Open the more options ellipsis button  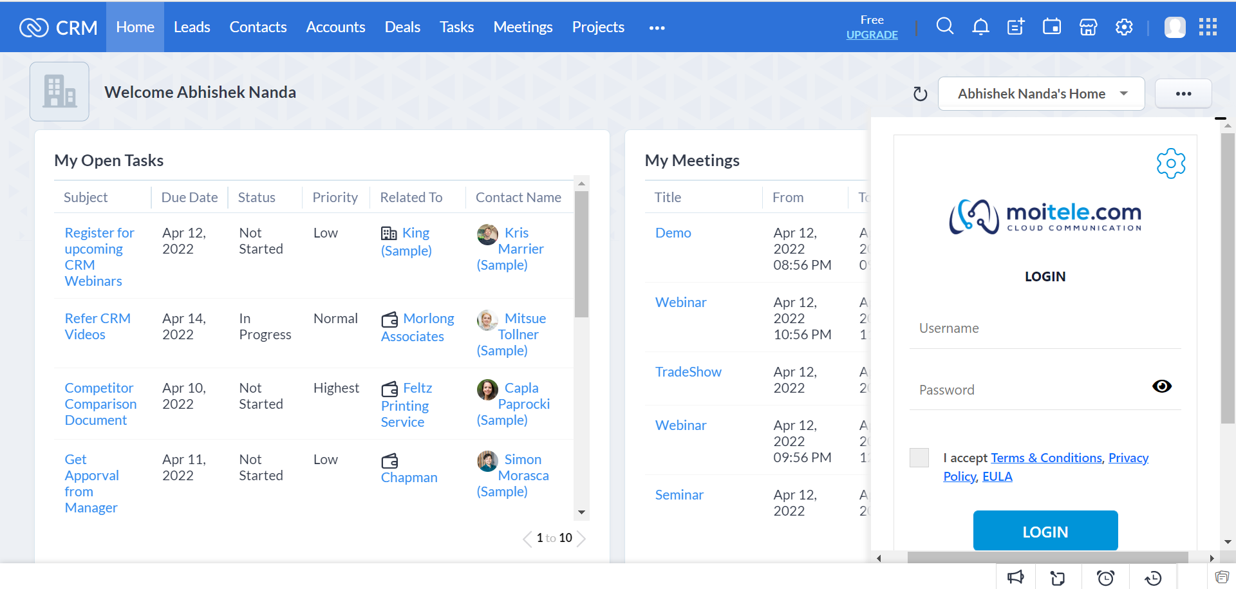point(1183,94)
